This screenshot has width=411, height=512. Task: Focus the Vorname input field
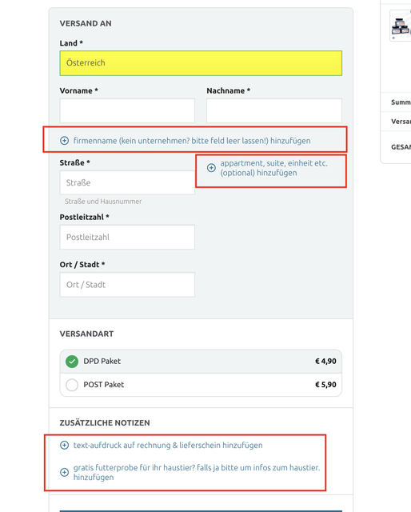[127, 110]
